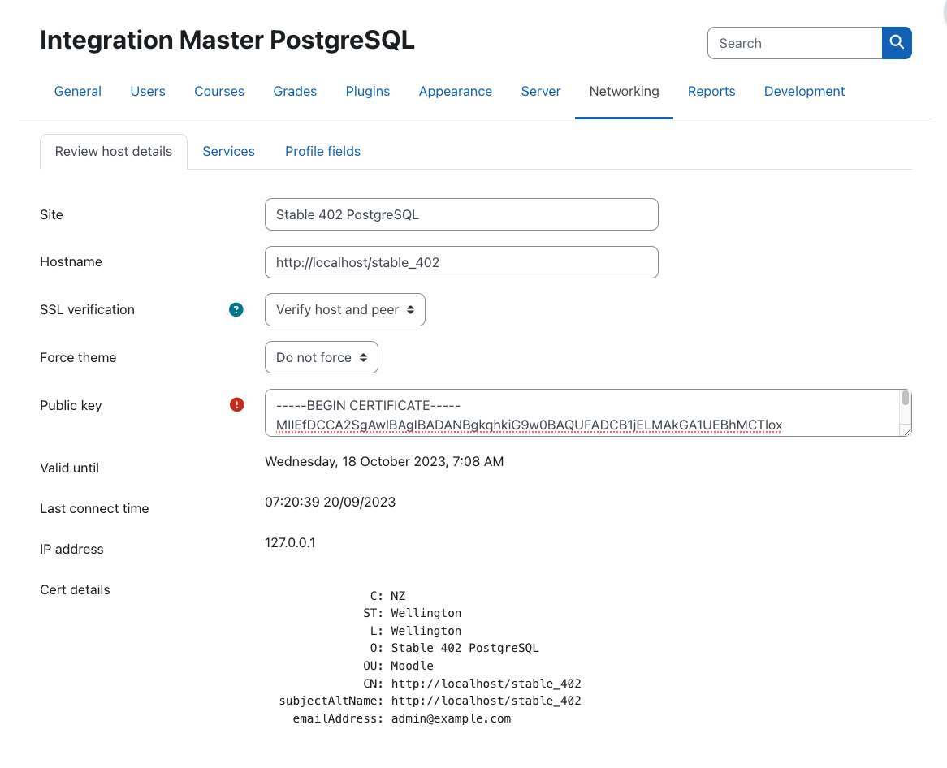947x768 pixels.
Task: Select the Networking admin tab
Action: click(x=624, y=91)
